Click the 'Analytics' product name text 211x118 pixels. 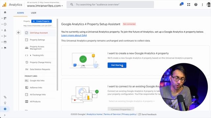pos(15,5)
